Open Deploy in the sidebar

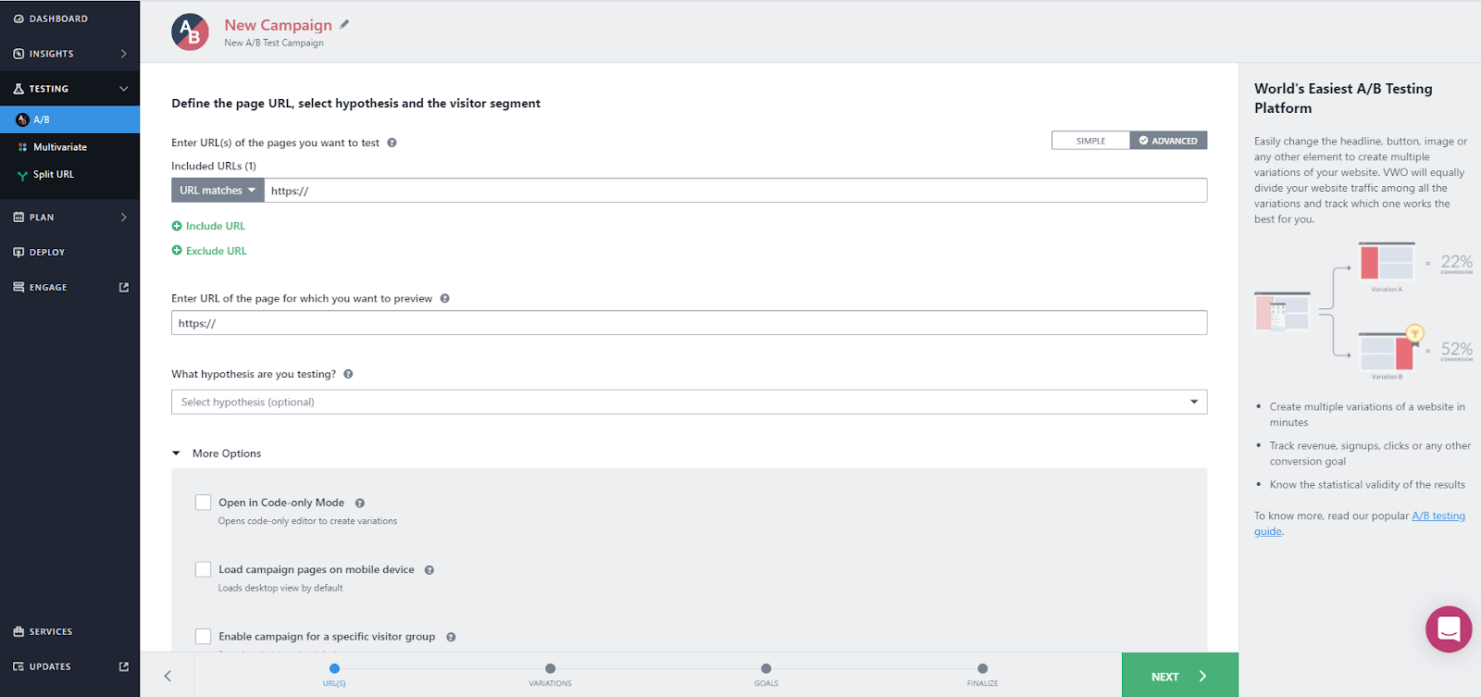69,252
